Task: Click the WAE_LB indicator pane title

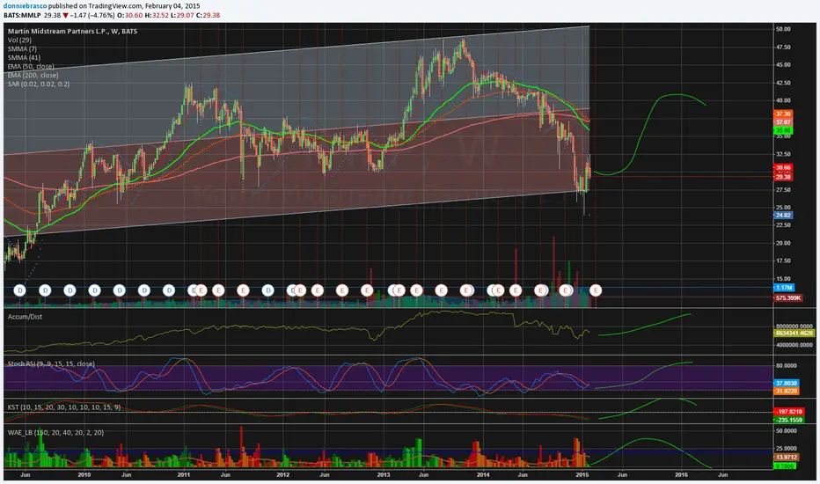Action: (55, 433)
